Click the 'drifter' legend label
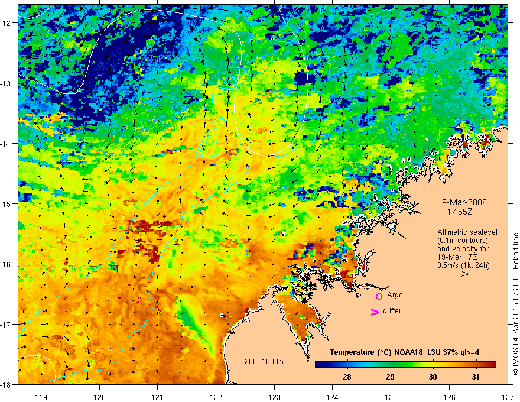 pos(392,311)
